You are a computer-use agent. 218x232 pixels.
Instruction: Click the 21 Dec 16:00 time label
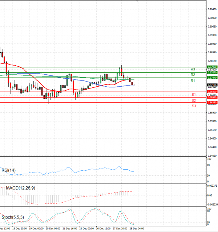[x=70, y=229]
